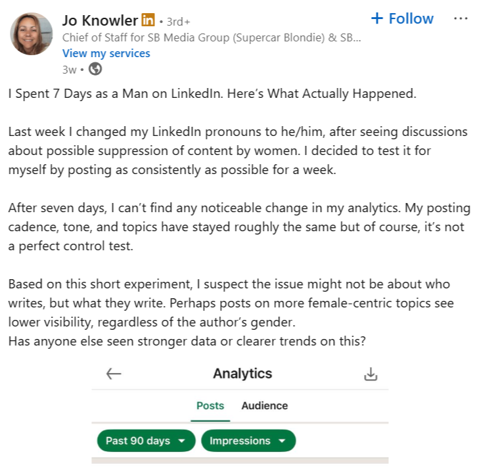Switch to the Audience tab

pyautogui.click(x=264, y=405)
